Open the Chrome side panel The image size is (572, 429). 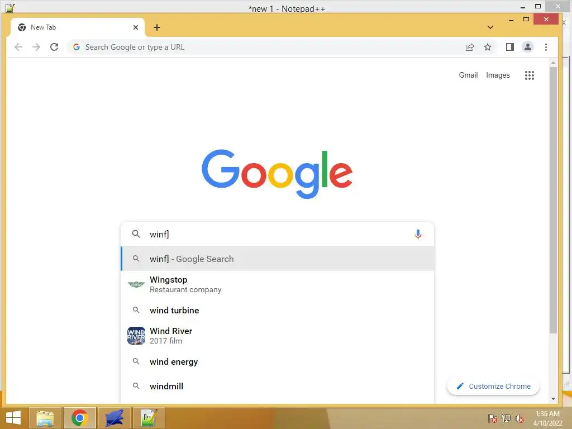(509, 47)
